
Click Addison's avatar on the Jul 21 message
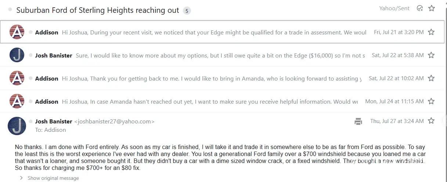tap(17, 32)
